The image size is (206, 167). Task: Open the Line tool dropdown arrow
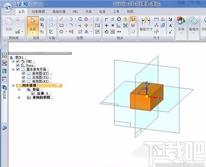point(66,19)
